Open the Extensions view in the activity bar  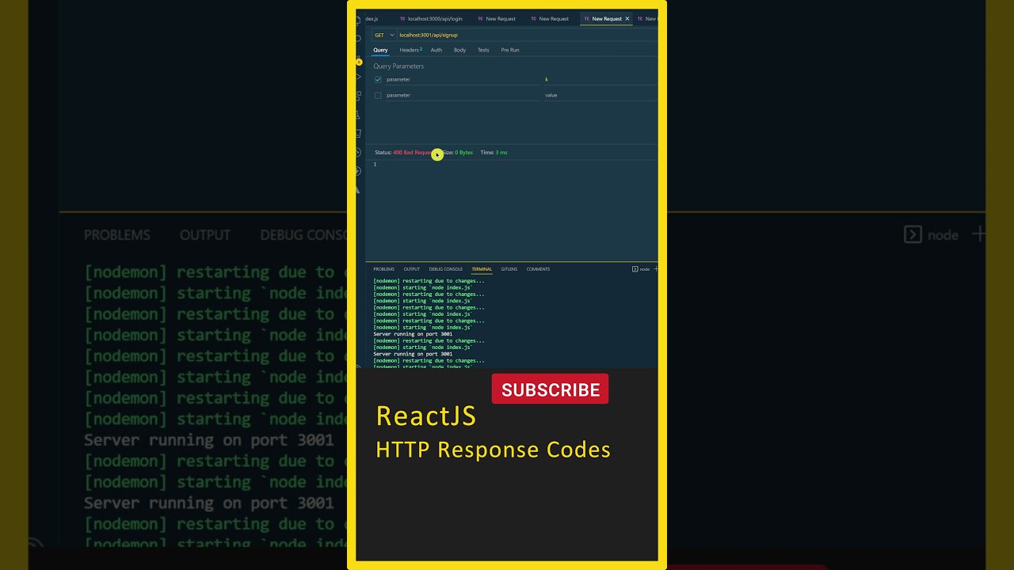[x=358, y=96]
